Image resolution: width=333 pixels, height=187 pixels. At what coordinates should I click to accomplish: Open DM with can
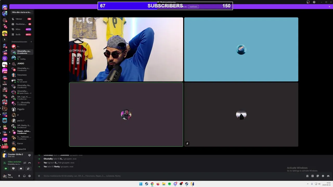coord(22,58)
